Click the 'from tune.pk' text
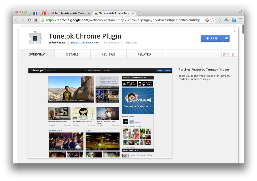The height and width of the screenshot is (181, 257). tap(112, 43)
